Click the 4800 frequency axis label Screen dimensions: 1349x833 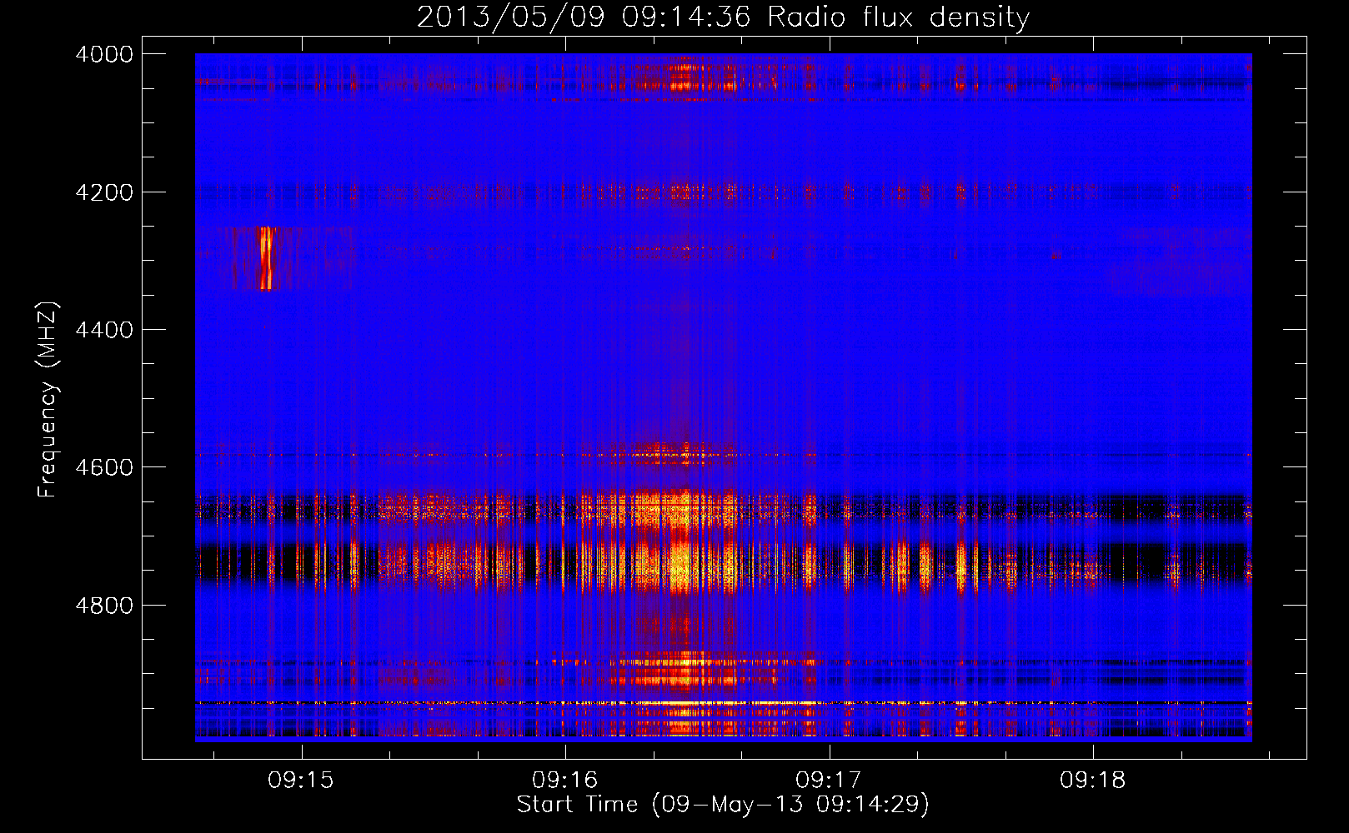[x=104, y=606]
